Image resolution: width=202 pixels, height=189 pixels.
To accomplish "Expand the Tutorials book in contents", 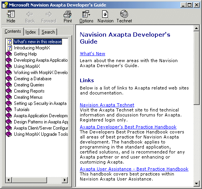I will pyautogui.click(x=9, y=110).
